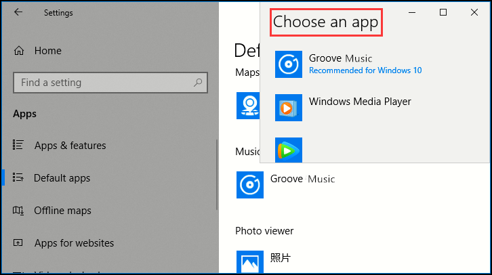
Task: Minimize the Settings window
Action: click(412, 13)
